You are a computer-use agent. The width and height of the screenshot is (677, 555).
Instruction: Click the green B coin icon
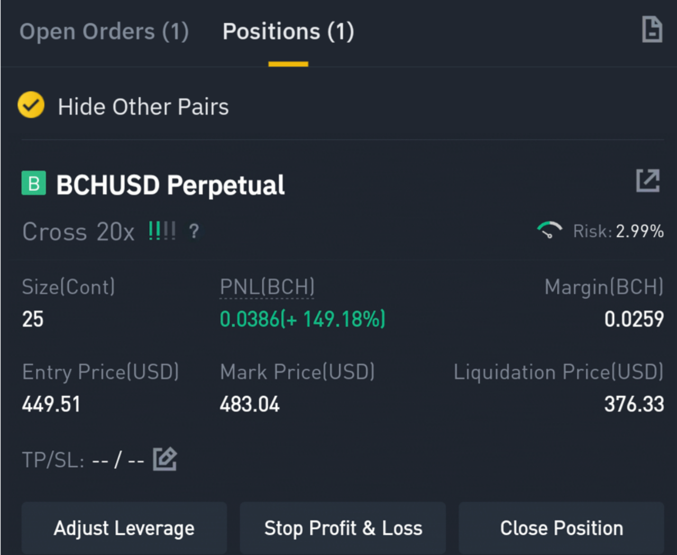coord(34,183)
